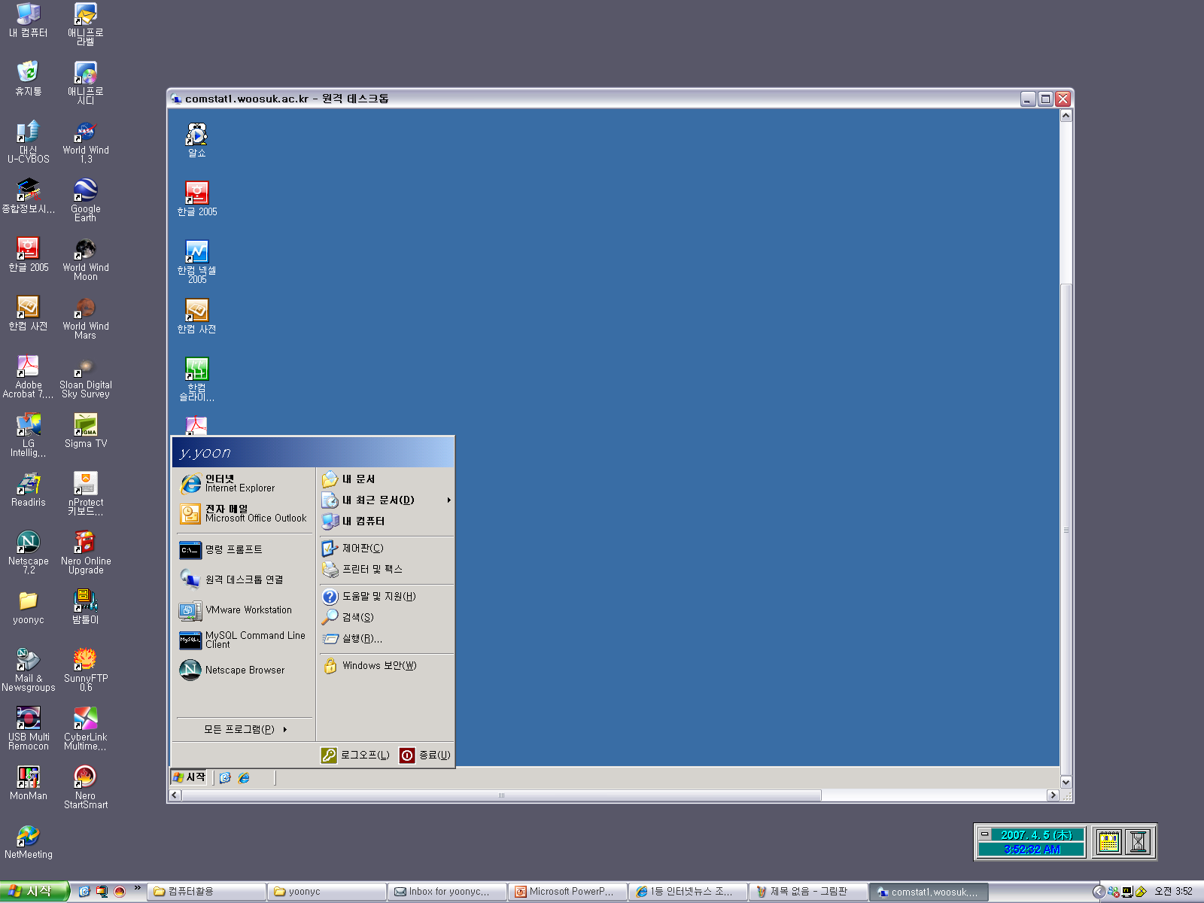This screenshot has width=1204, height=903.
Task: Launch Google Earth desktop shortcut
Action: 85,200
